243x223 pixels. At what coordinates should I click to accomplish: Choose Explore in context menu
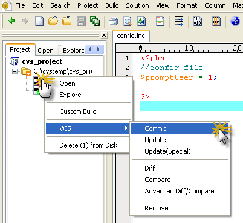[89, 95]
